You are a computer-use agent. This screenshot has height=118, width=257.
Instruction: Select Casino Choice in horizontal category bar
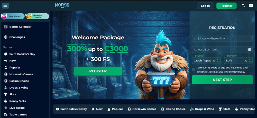(173, 109)
